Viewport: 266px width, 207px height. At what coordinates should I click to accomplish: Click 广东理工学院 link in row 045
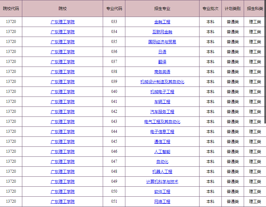click(63, 142)
